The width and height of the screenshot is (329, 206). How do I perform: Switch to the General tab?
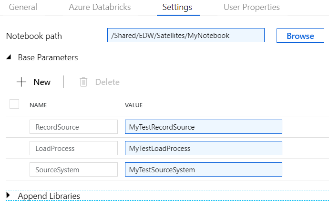coord(23,8)
